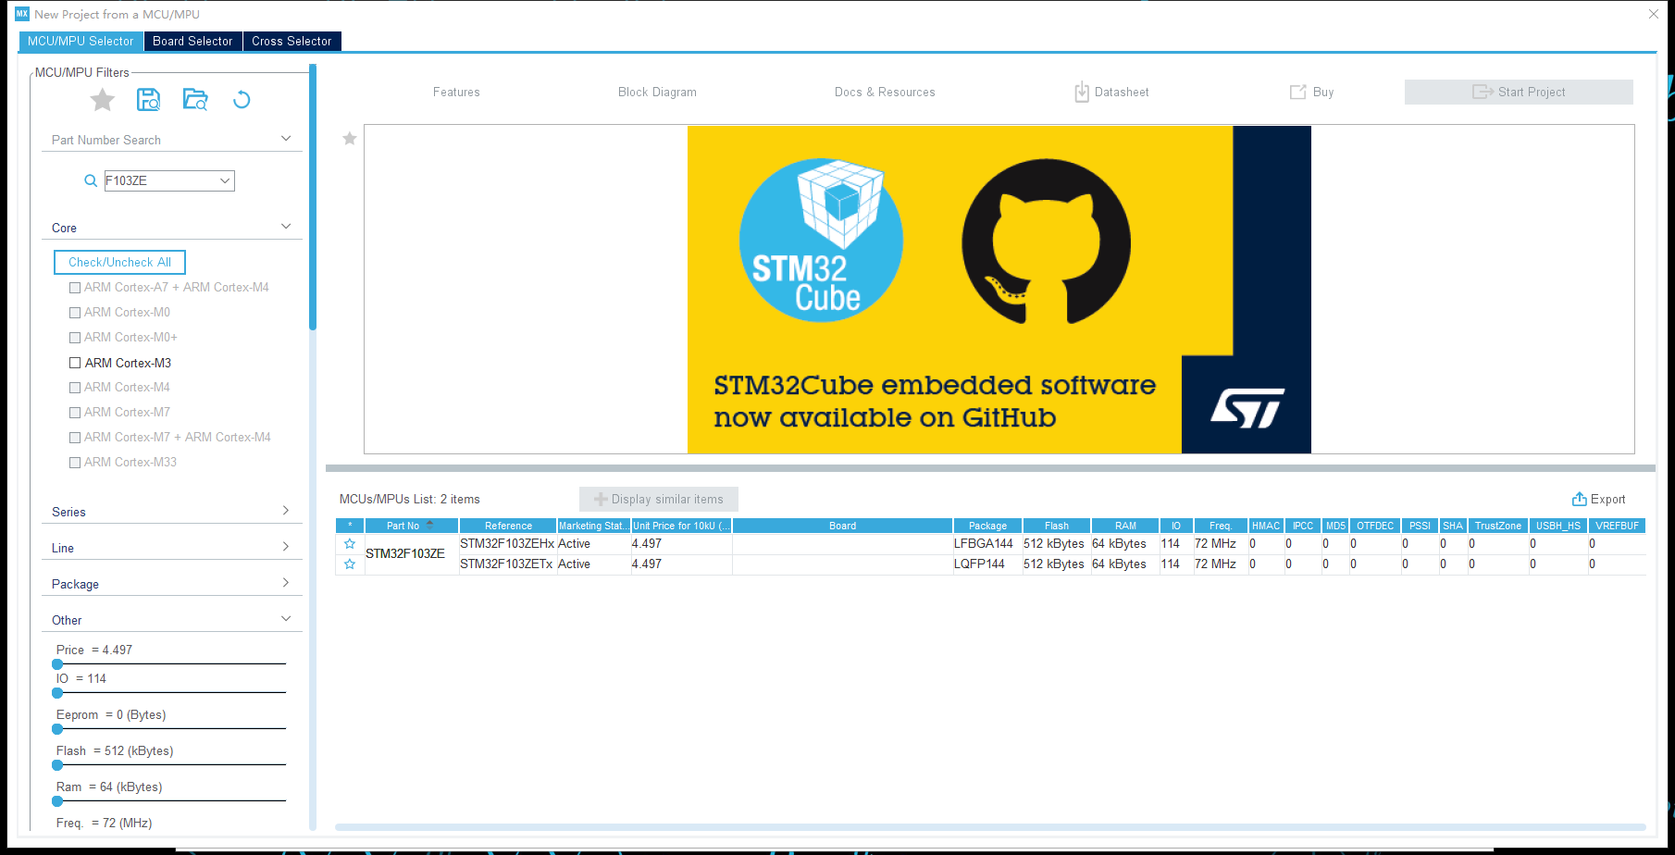Toggle ARM Cortex-A7 + ARM Cortex-M4 checkbox

pos(75,288)
